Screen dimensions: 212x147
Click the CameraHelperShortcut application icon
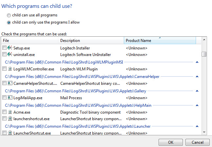coord(10,83)
